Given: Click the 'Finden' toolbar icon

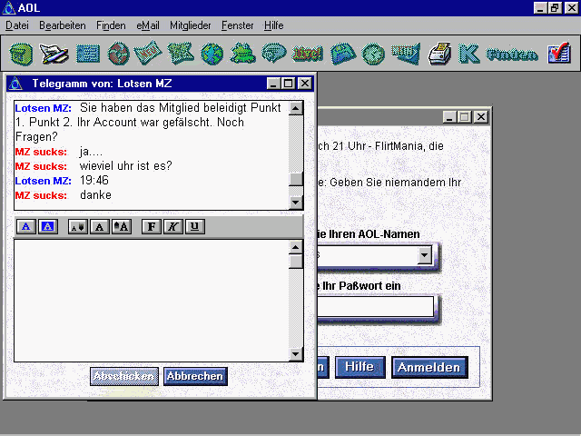Looking at the screenshot, I should pos(512,54).
